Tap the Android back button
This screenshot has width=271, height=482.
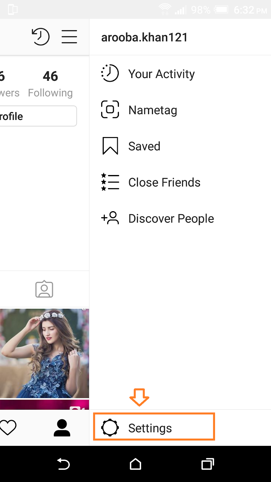[64, 464]
